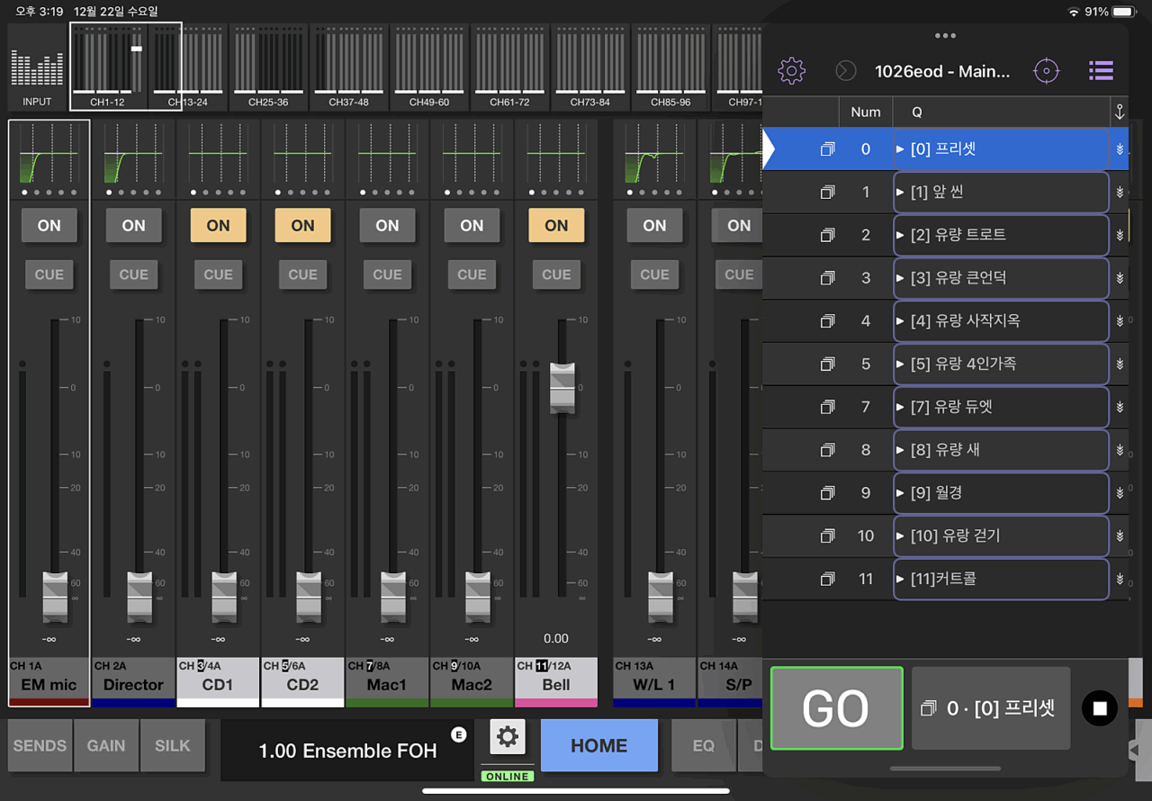The width and height of the screenshot is (1152, 801).
Task: Switch to CH13-24 channel bank
Action: [x=187, y=67]
